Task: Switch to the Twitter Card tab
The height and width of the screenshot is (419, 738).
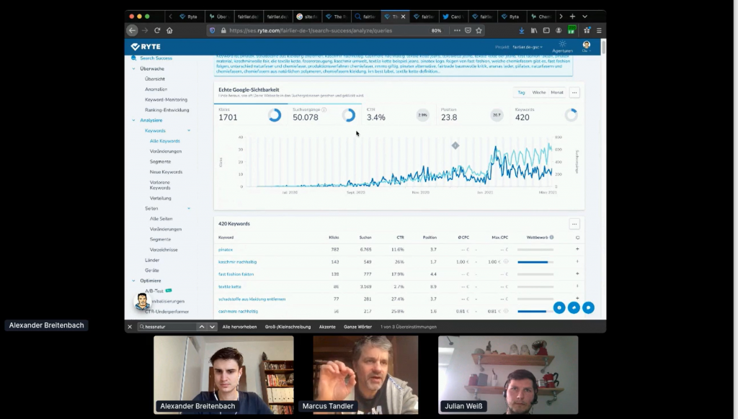Action: point(453,17)
